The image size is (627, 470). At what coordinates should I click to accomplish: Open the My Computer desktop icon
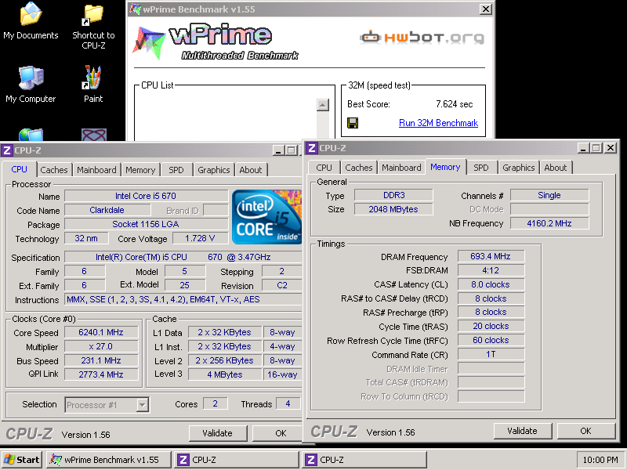(x=31, y=85)
